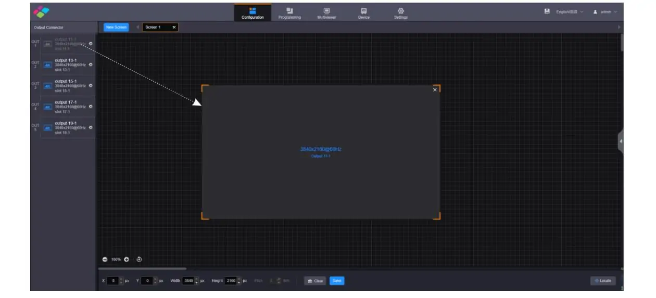Open the English language dropdown
The width and height of the screenshot is (656, 298).
click(570, 11)
